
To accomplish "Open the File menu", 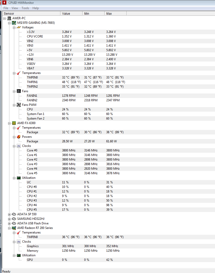I will [x=6, y=8].
